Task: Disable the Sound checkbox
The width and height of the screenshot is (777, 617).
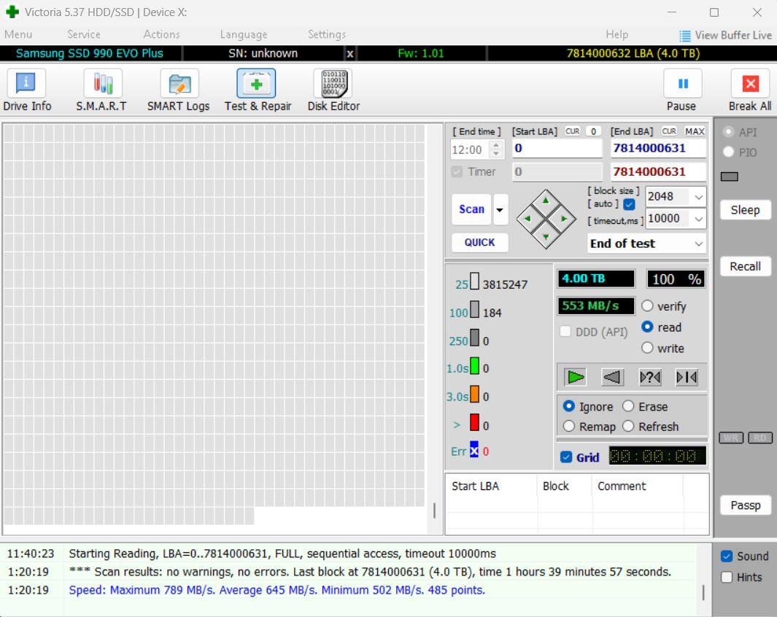Action: [726, 556]
